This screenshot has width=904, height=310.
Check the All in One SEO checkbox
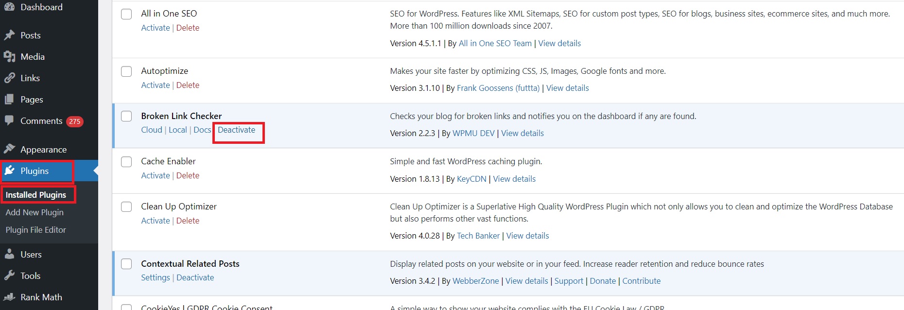point(126,14)
